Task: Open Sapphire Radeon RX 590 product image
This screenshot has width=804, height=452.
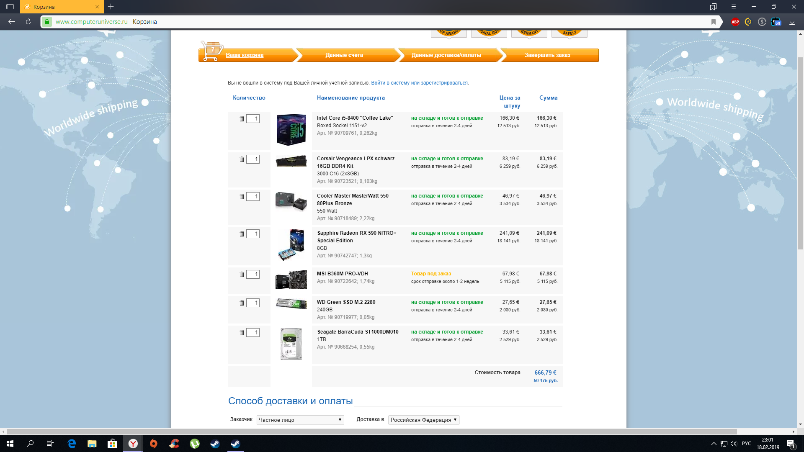Action: pos(291,245)
